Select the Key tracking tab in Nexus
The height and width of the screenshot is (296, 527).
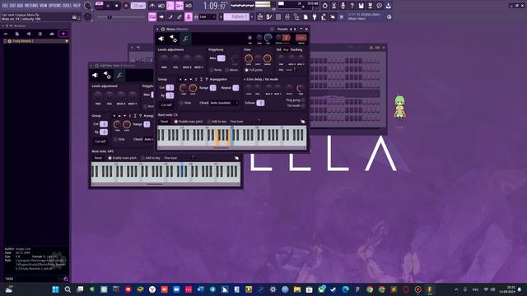(x=286, y=49)
